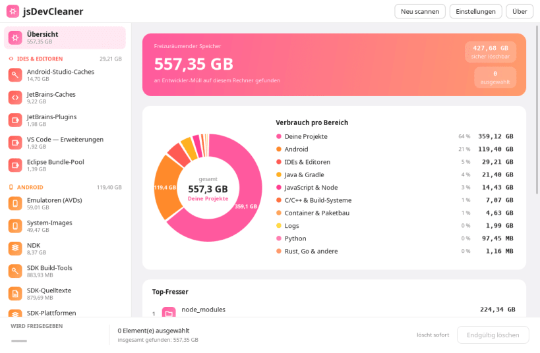Click the jsDevCleaner app logo icon
This screenshot has width=540, height=353.
13,11
